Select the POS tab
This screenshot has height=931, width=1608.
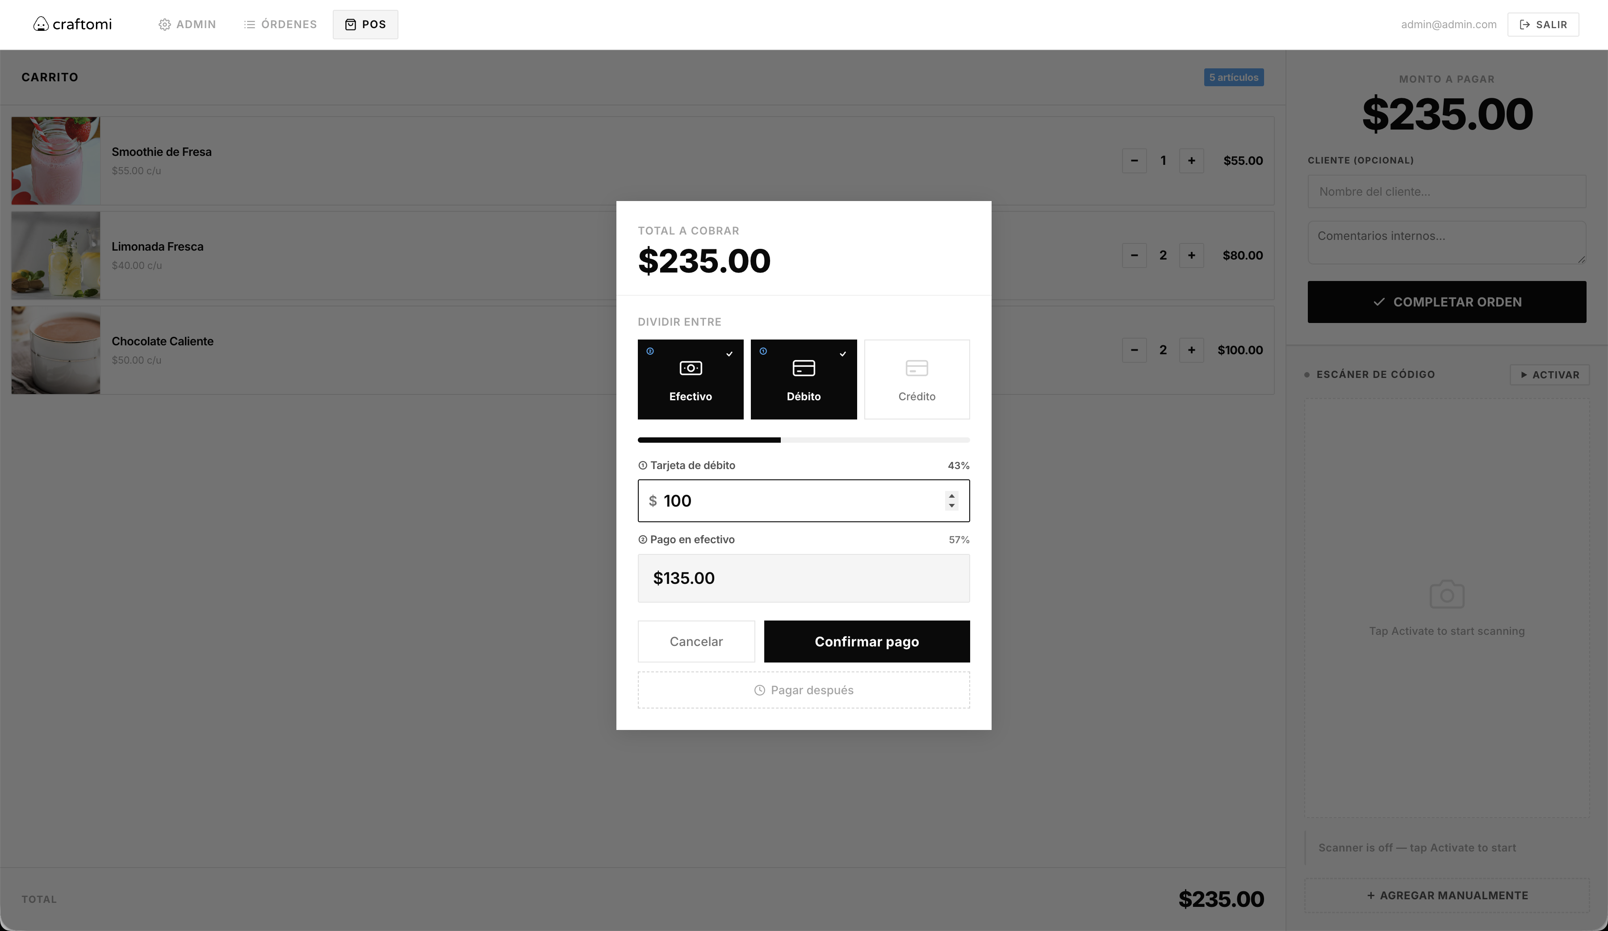click(x=365, y=24)
